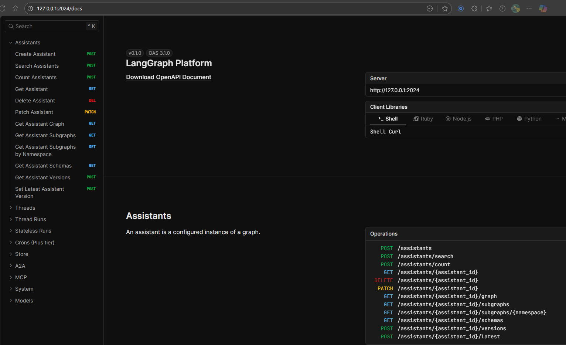The height and width of the screenshot is (345, 566).
Task: Click the PHP elephant icon
Action: pos(488,119)
